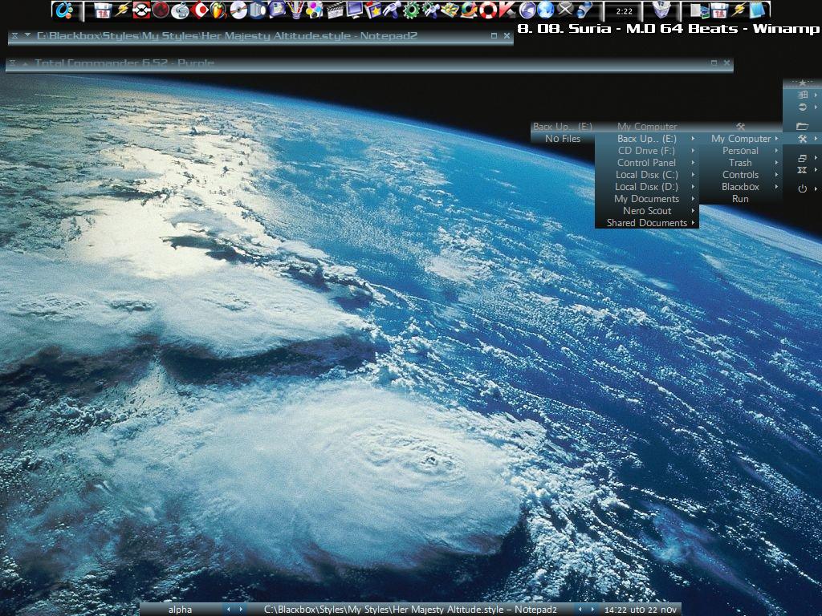Screen dimensions: 822x616
Task: Expand the Back Up.. (E:) submenu arrow
Action: pos(693,139)
